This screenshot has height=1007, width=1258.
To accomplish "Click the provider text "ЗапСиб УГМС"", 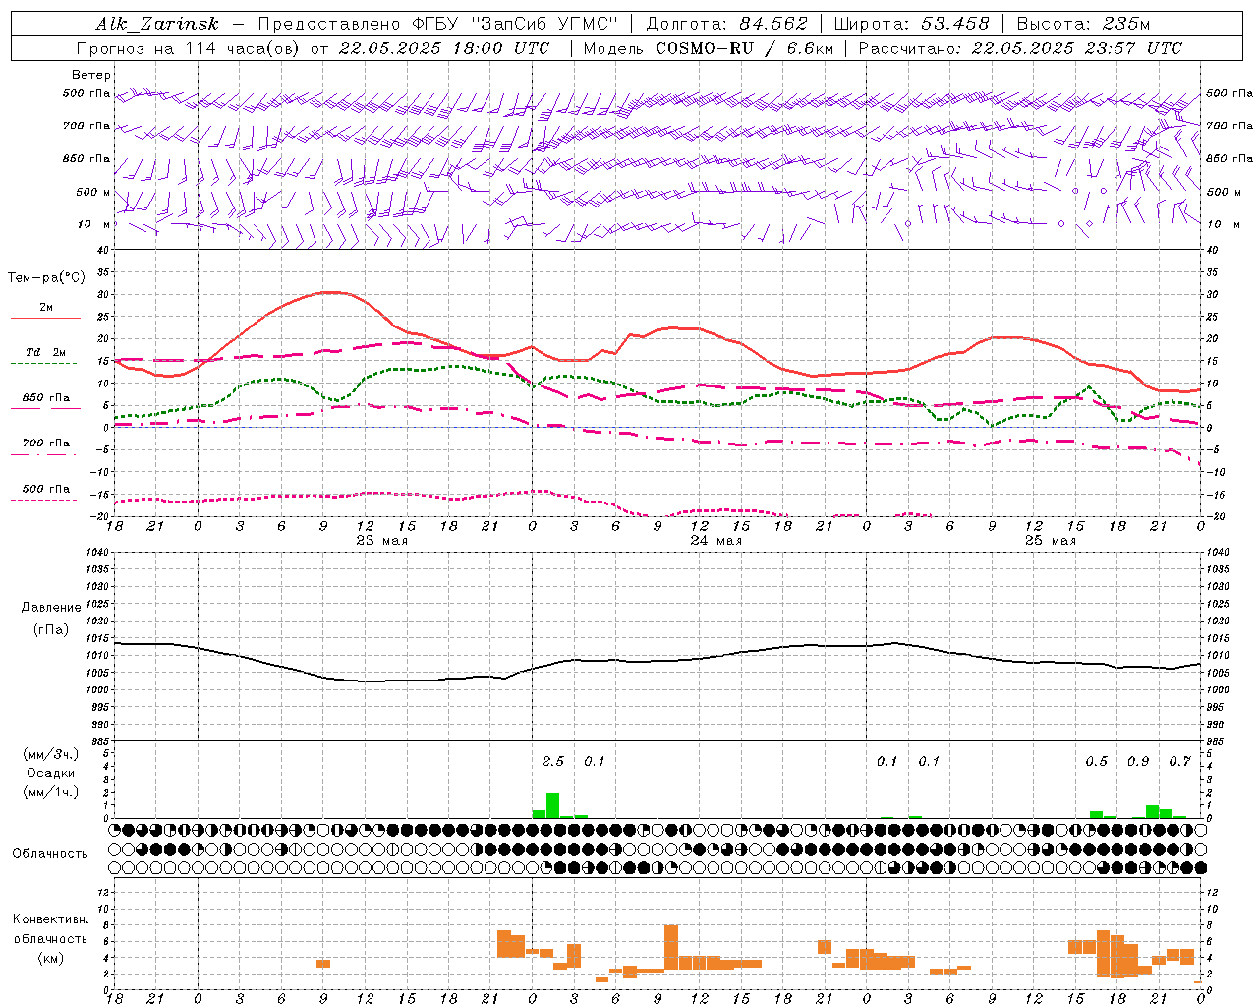I will pyautogui.click(x=544, y=24).
